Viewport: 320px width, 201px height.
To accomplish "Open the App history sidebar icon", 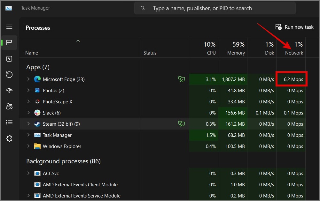I will [x=9, y=75].
